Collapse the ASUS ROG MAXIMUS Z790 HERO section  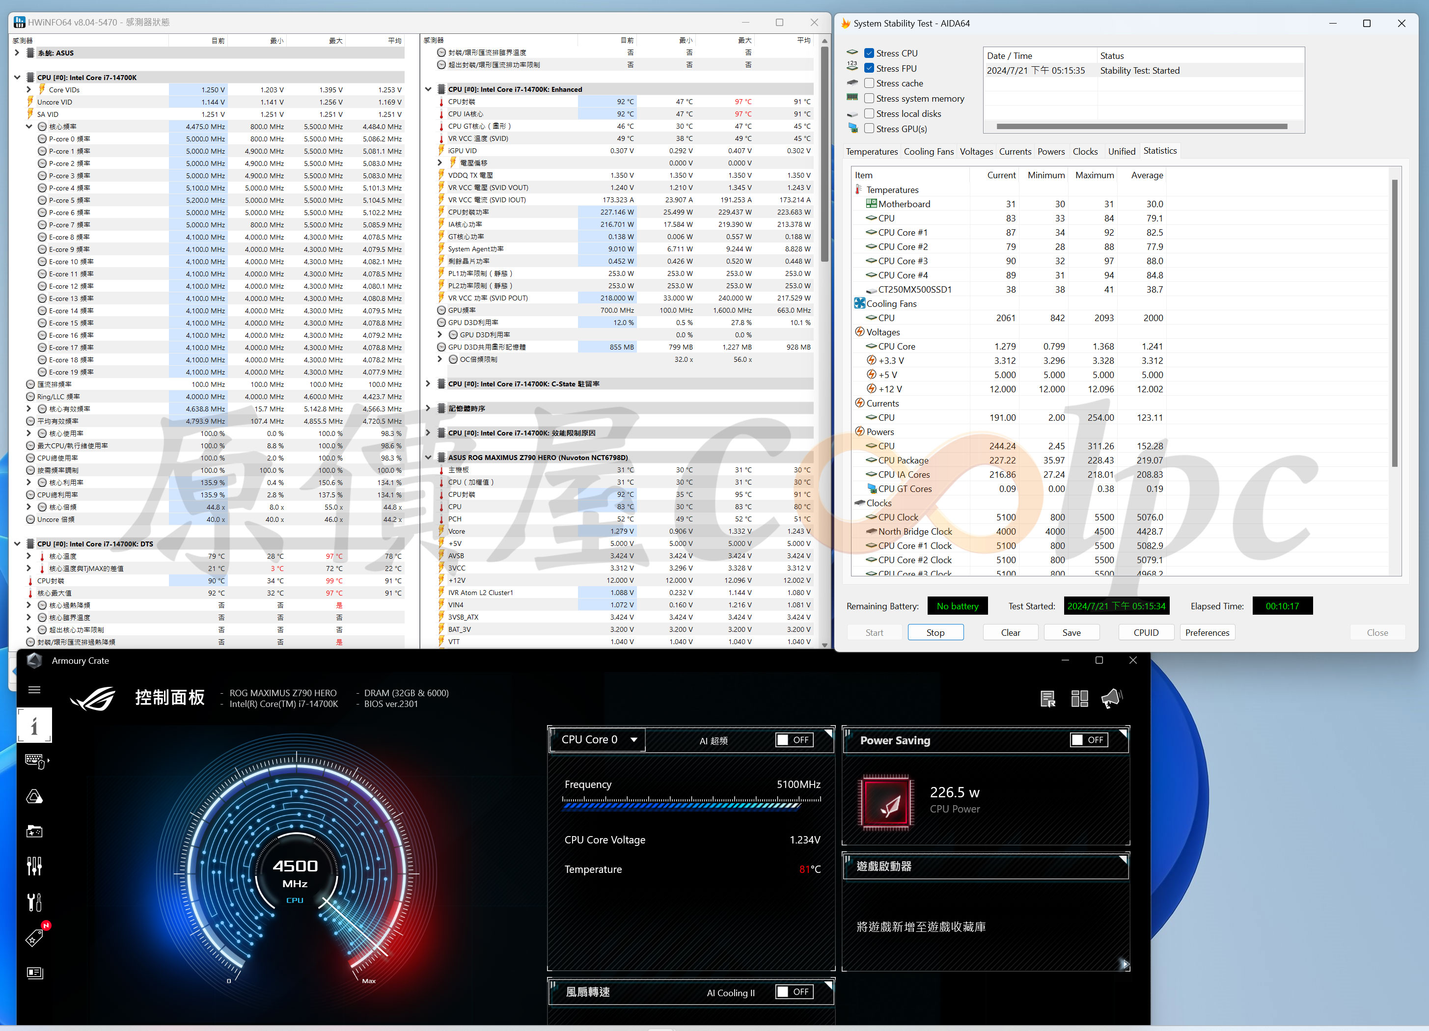[428, 457]
